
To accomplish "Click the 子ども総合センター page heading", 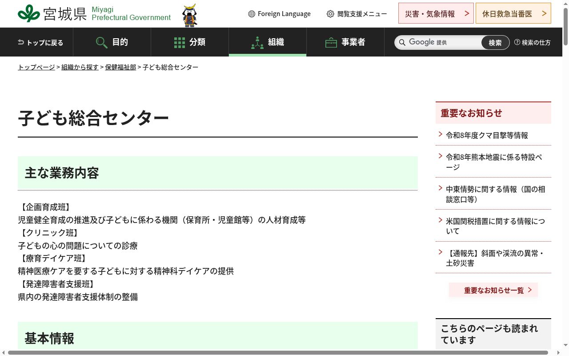I will 93,118.
